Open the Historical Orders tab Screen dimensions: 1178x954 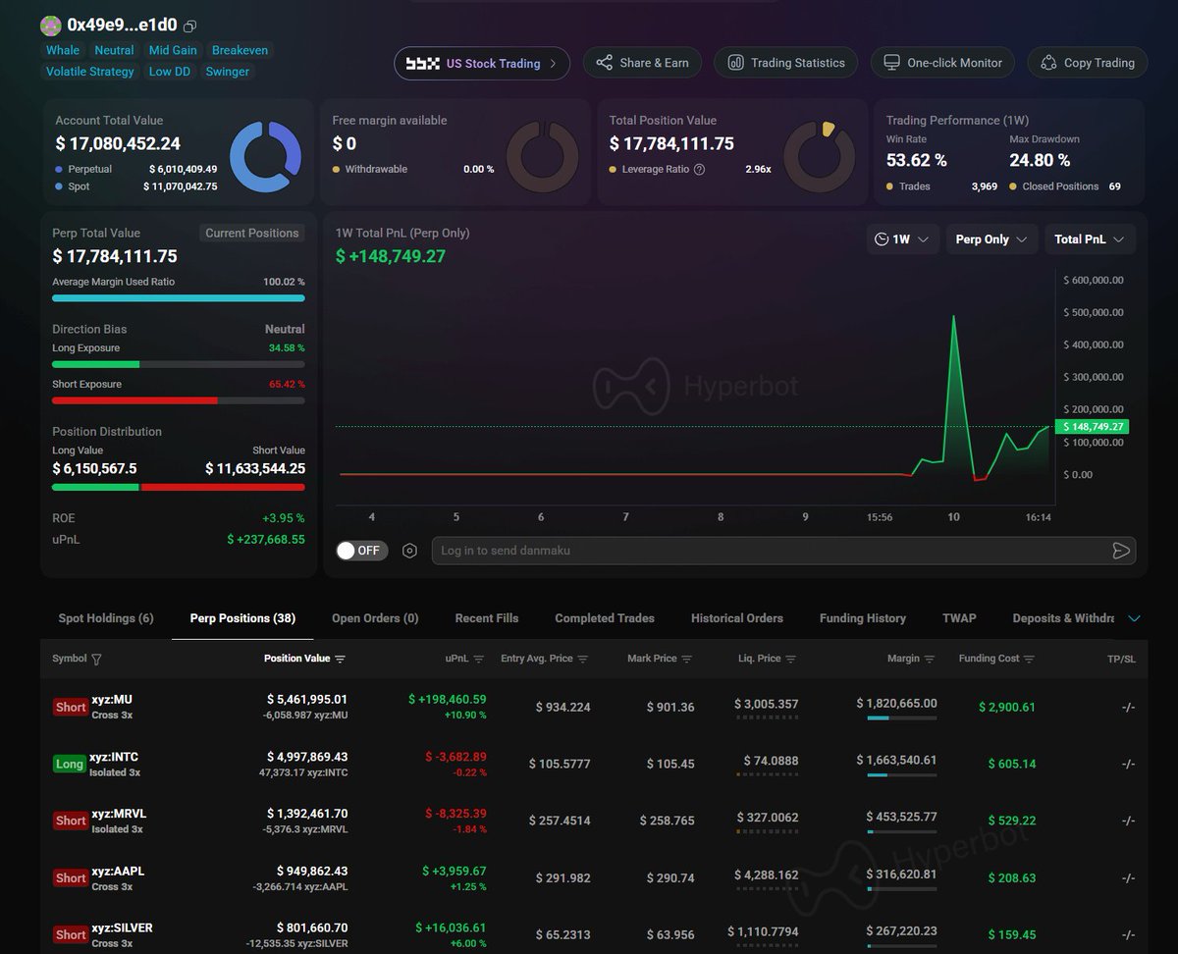pos(737,618)
